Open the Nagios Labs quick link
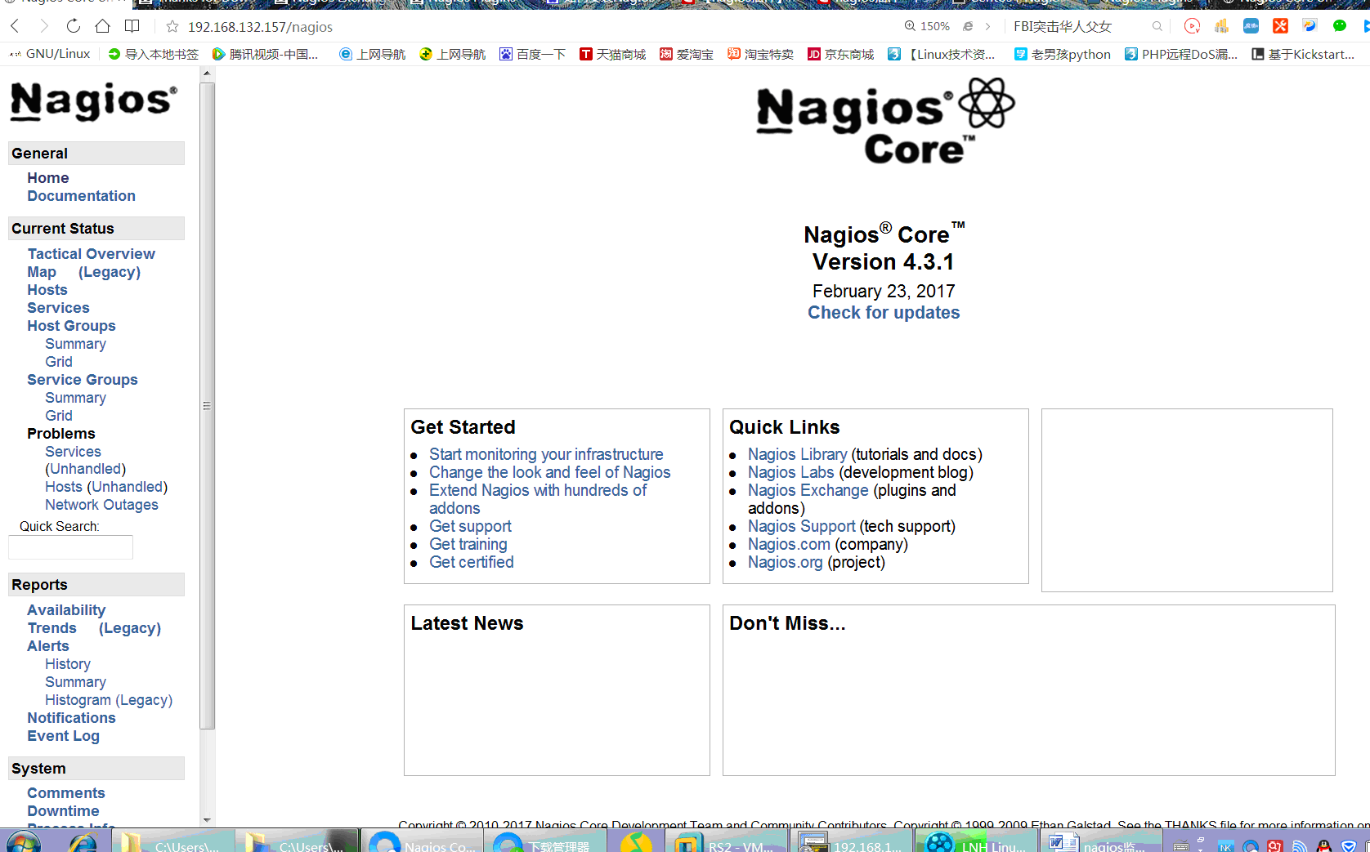 click(x=790, y=472)
